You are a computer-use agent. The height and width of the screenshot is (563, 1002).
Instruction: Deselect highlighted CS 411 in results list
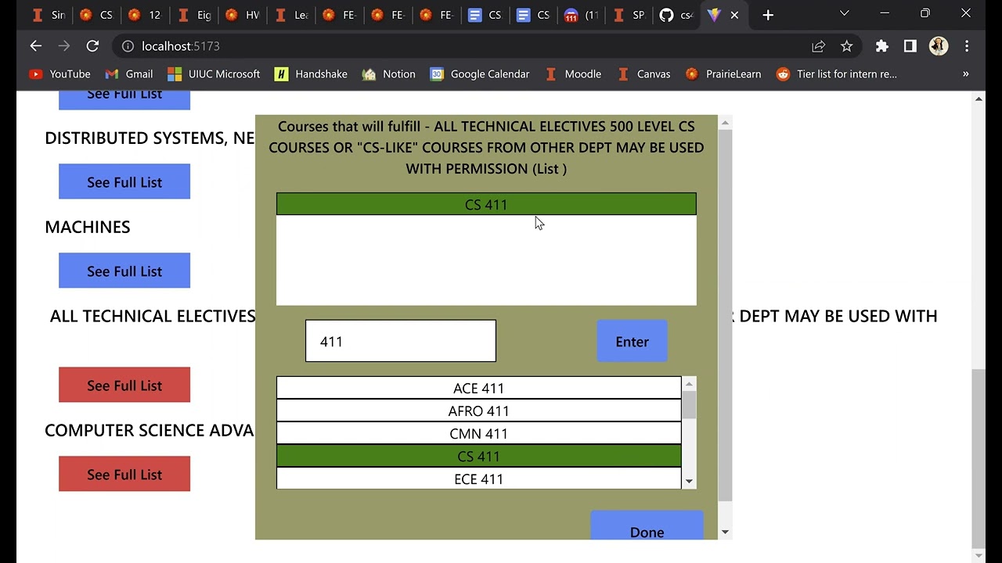[479, 456]
